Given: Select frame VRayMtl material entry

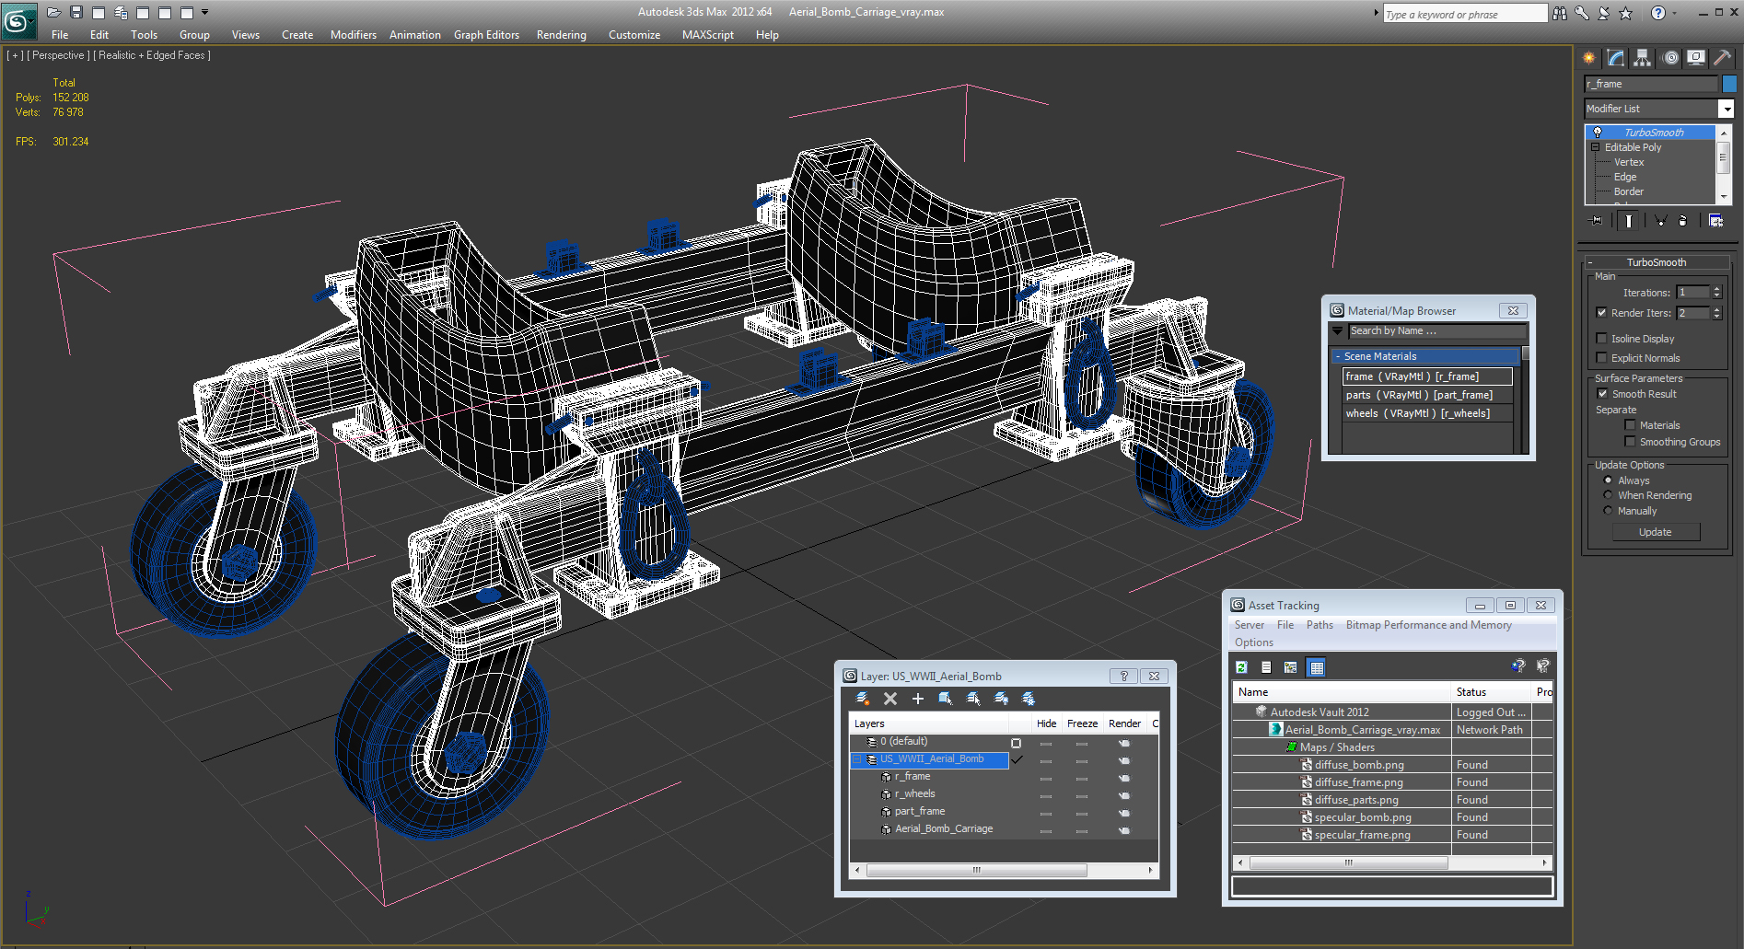Looking at the screenshot, I should pos(1427,376).
